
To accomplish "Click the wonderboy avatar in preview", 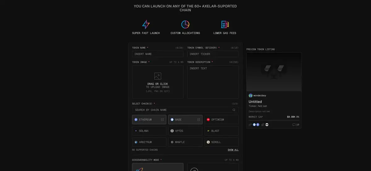I will coord(250,95).
